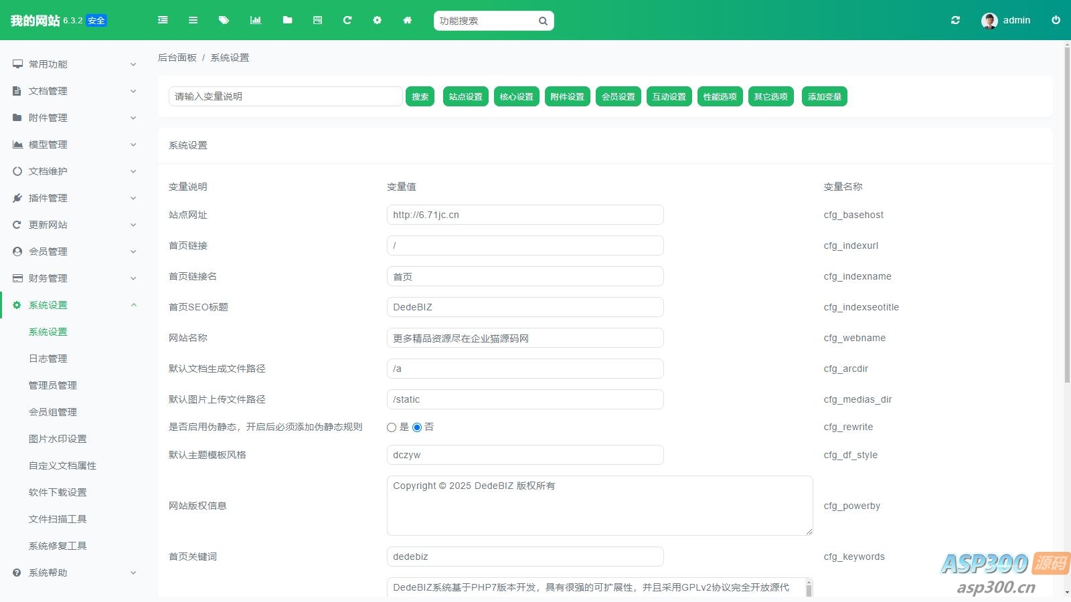This screenshot has height=602, width=1071.
Task: Open 日志管理 in the sidebar submenu
Action: pyautogui.click(x=48, y=359)
